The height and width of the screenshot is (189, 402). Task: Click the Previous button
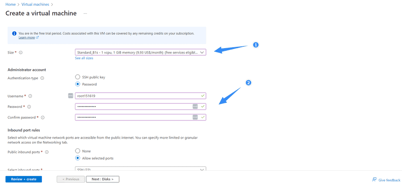coord(71,179)
